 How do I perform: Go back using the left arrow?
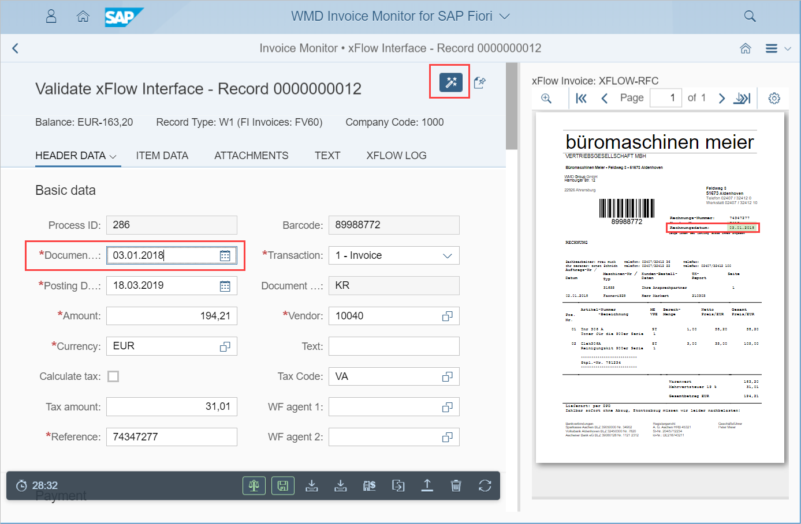coord(16,48)
